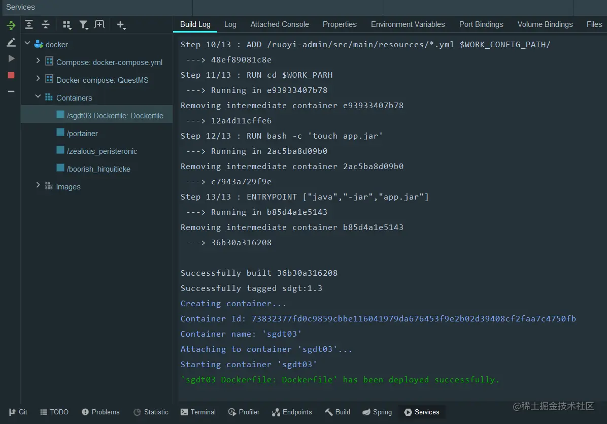Click the red Stop container icon
The width and height of the screenshot is (607, 424).
point(11,75)
